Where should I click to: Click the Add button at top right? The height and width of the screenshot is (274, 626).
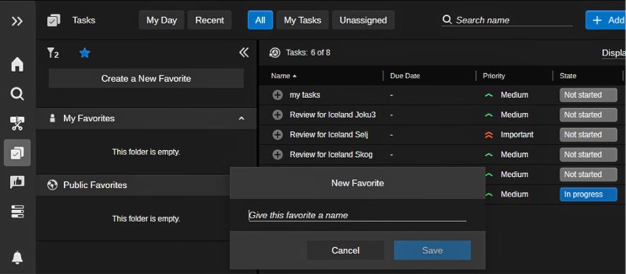pos(605,20)
